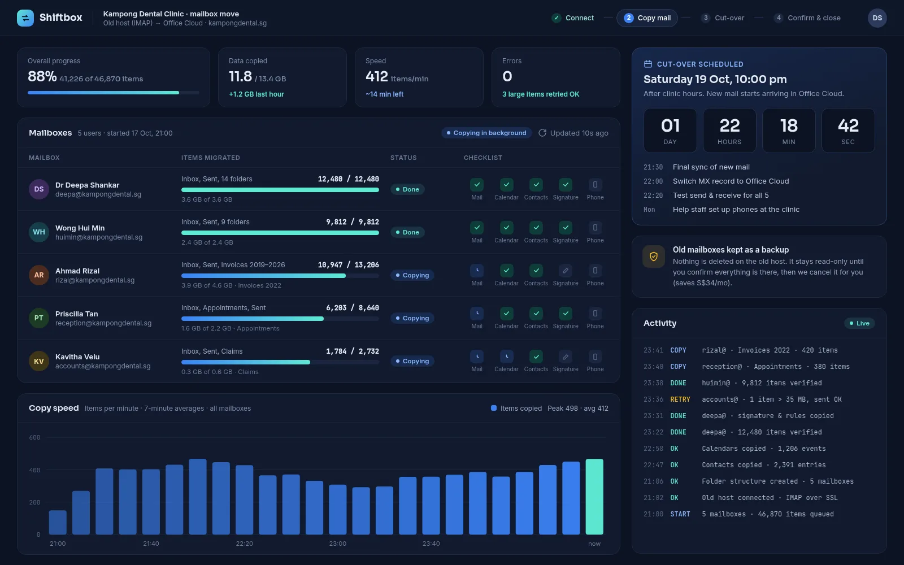Click the Live badge in Activity
This screenshot has height=565, width=904.
pyautogui.click(x=859, y=323)
